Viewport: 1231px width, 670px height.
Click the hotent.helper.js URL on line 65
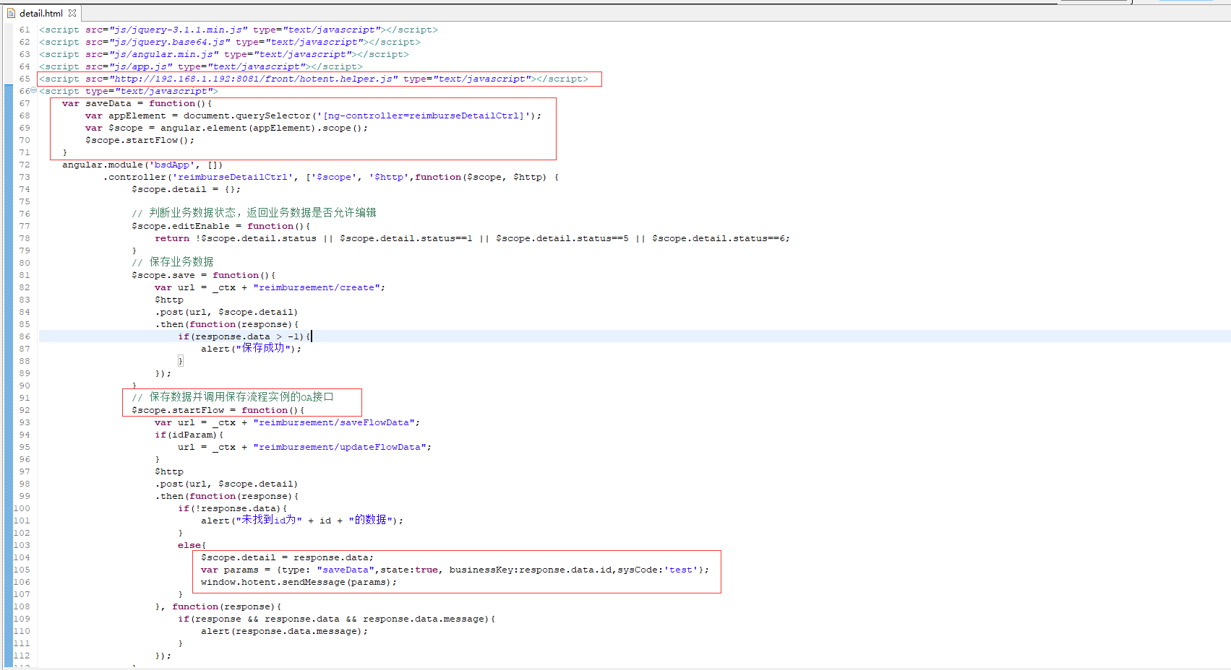(253, 79)
